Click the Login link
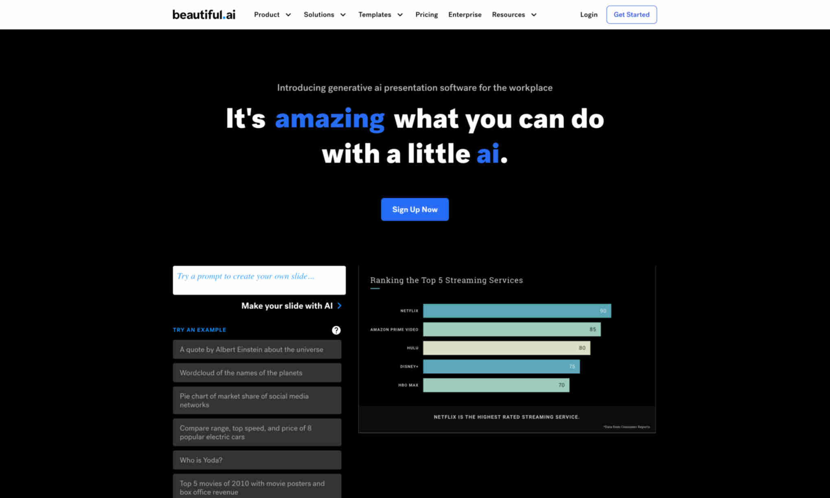Viewport: 830px width, 498px height. tap(589, 14)
